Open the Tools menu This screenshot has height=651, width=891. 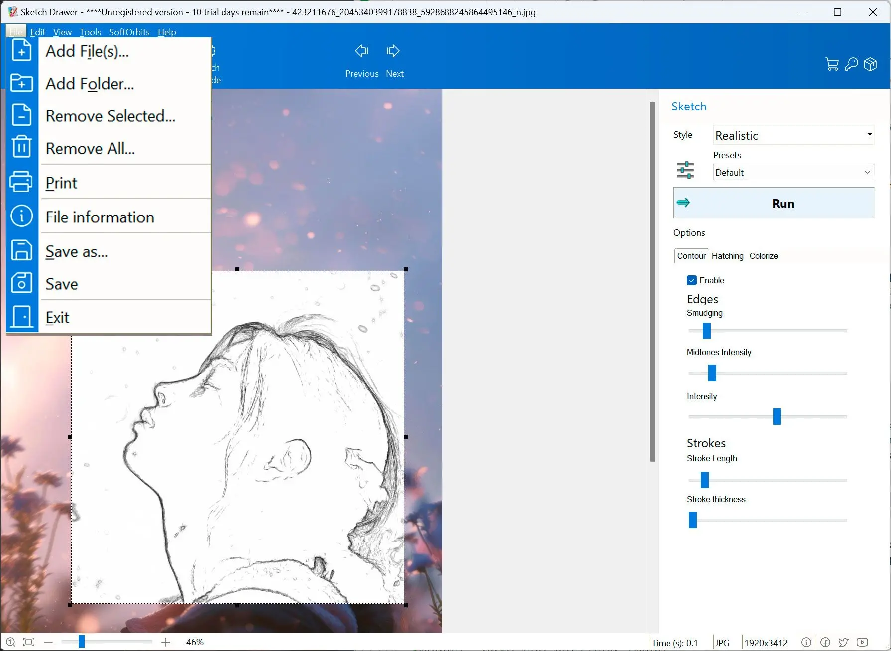point(90,32)
